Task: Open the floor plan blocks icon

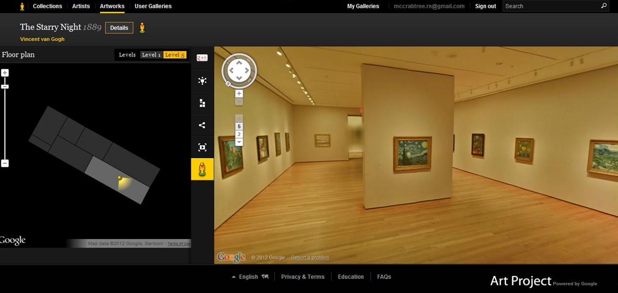Action: (202, 103)
